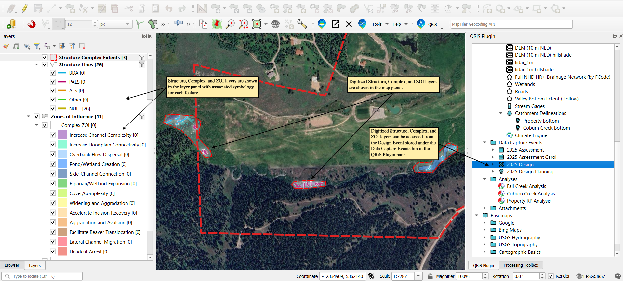Screen dimensions: 623x281
Task: Click the globe icon in plugin toolbar
Action: tap(275, 24)
